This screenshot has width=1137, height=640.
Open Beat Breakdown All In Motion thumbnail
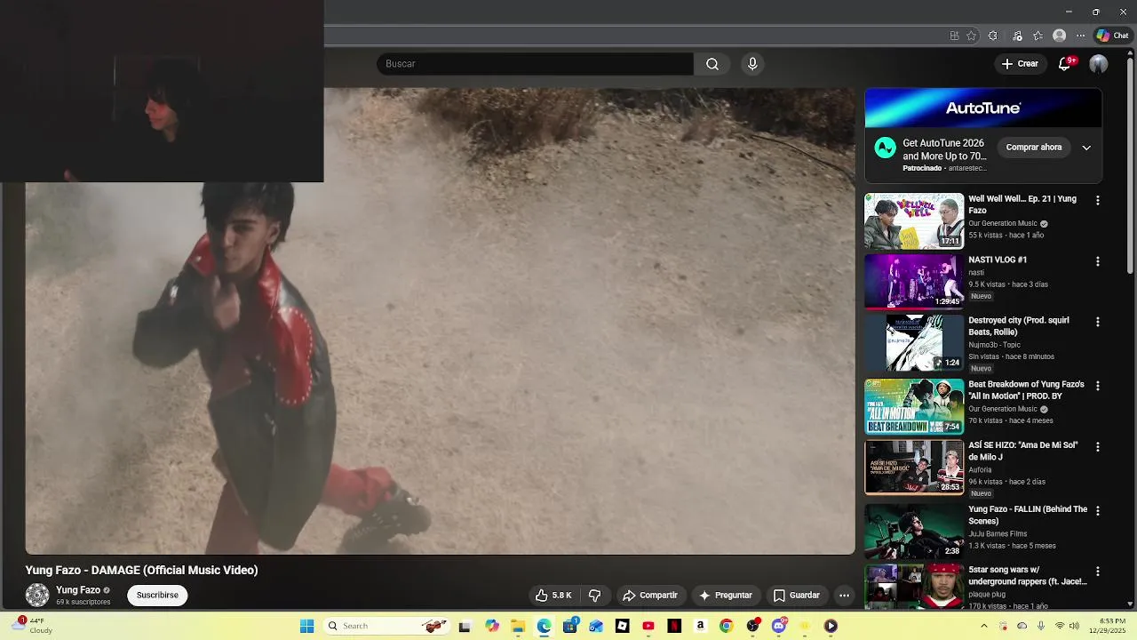914,406
